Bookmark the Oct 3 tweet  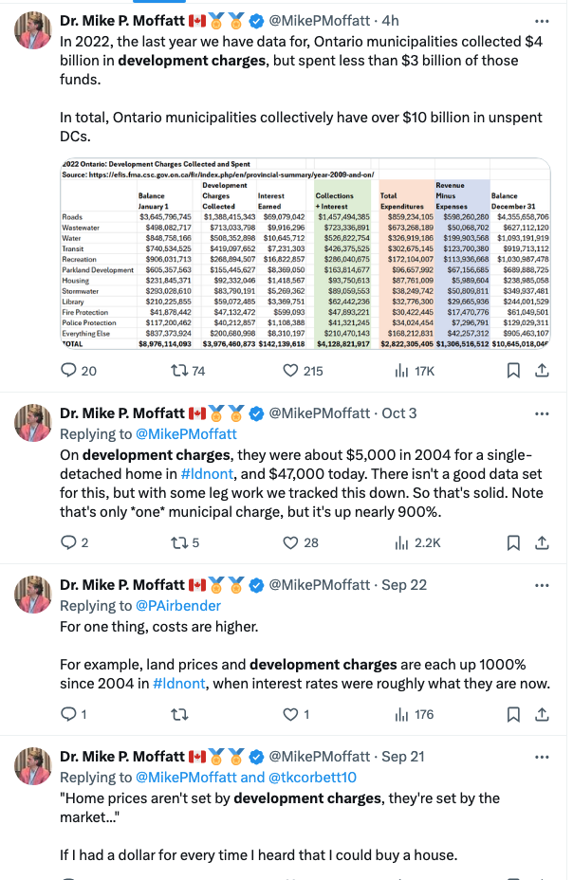(513, 542)
